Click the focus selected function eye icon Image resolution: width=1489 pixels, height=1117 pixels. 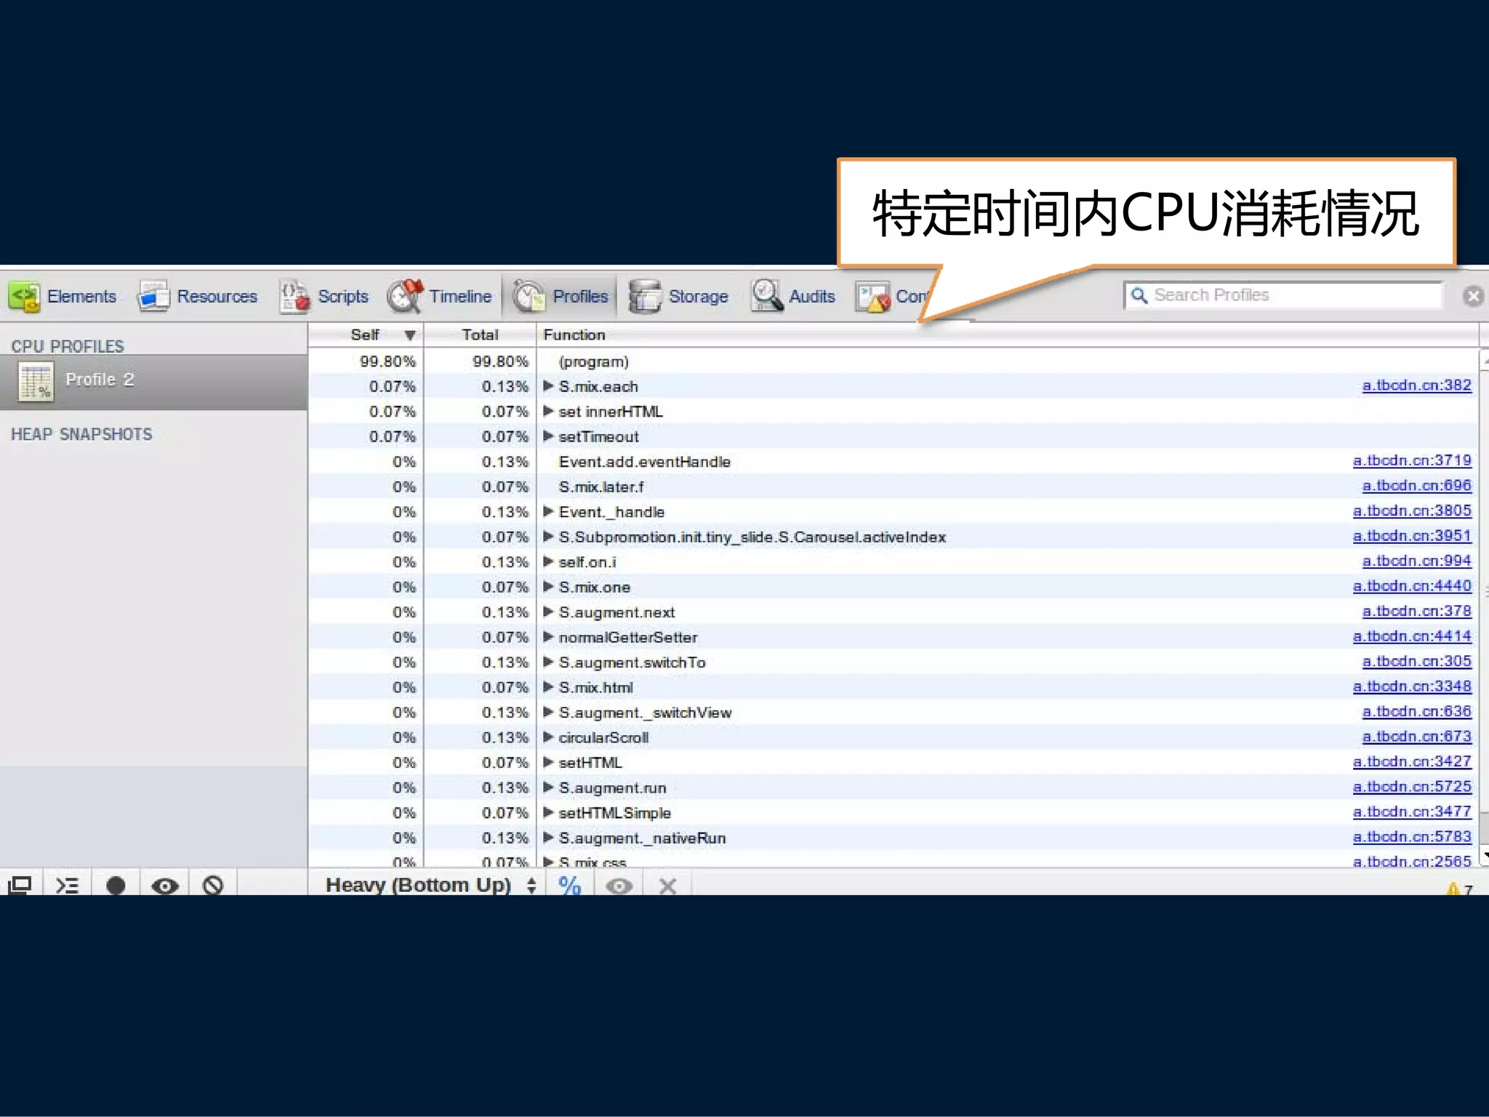[619, 885]
